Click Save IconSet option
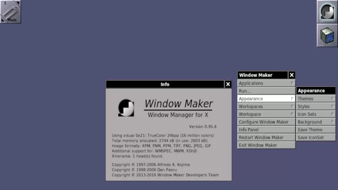The image size is (338, 190). [x=316, y=137]
